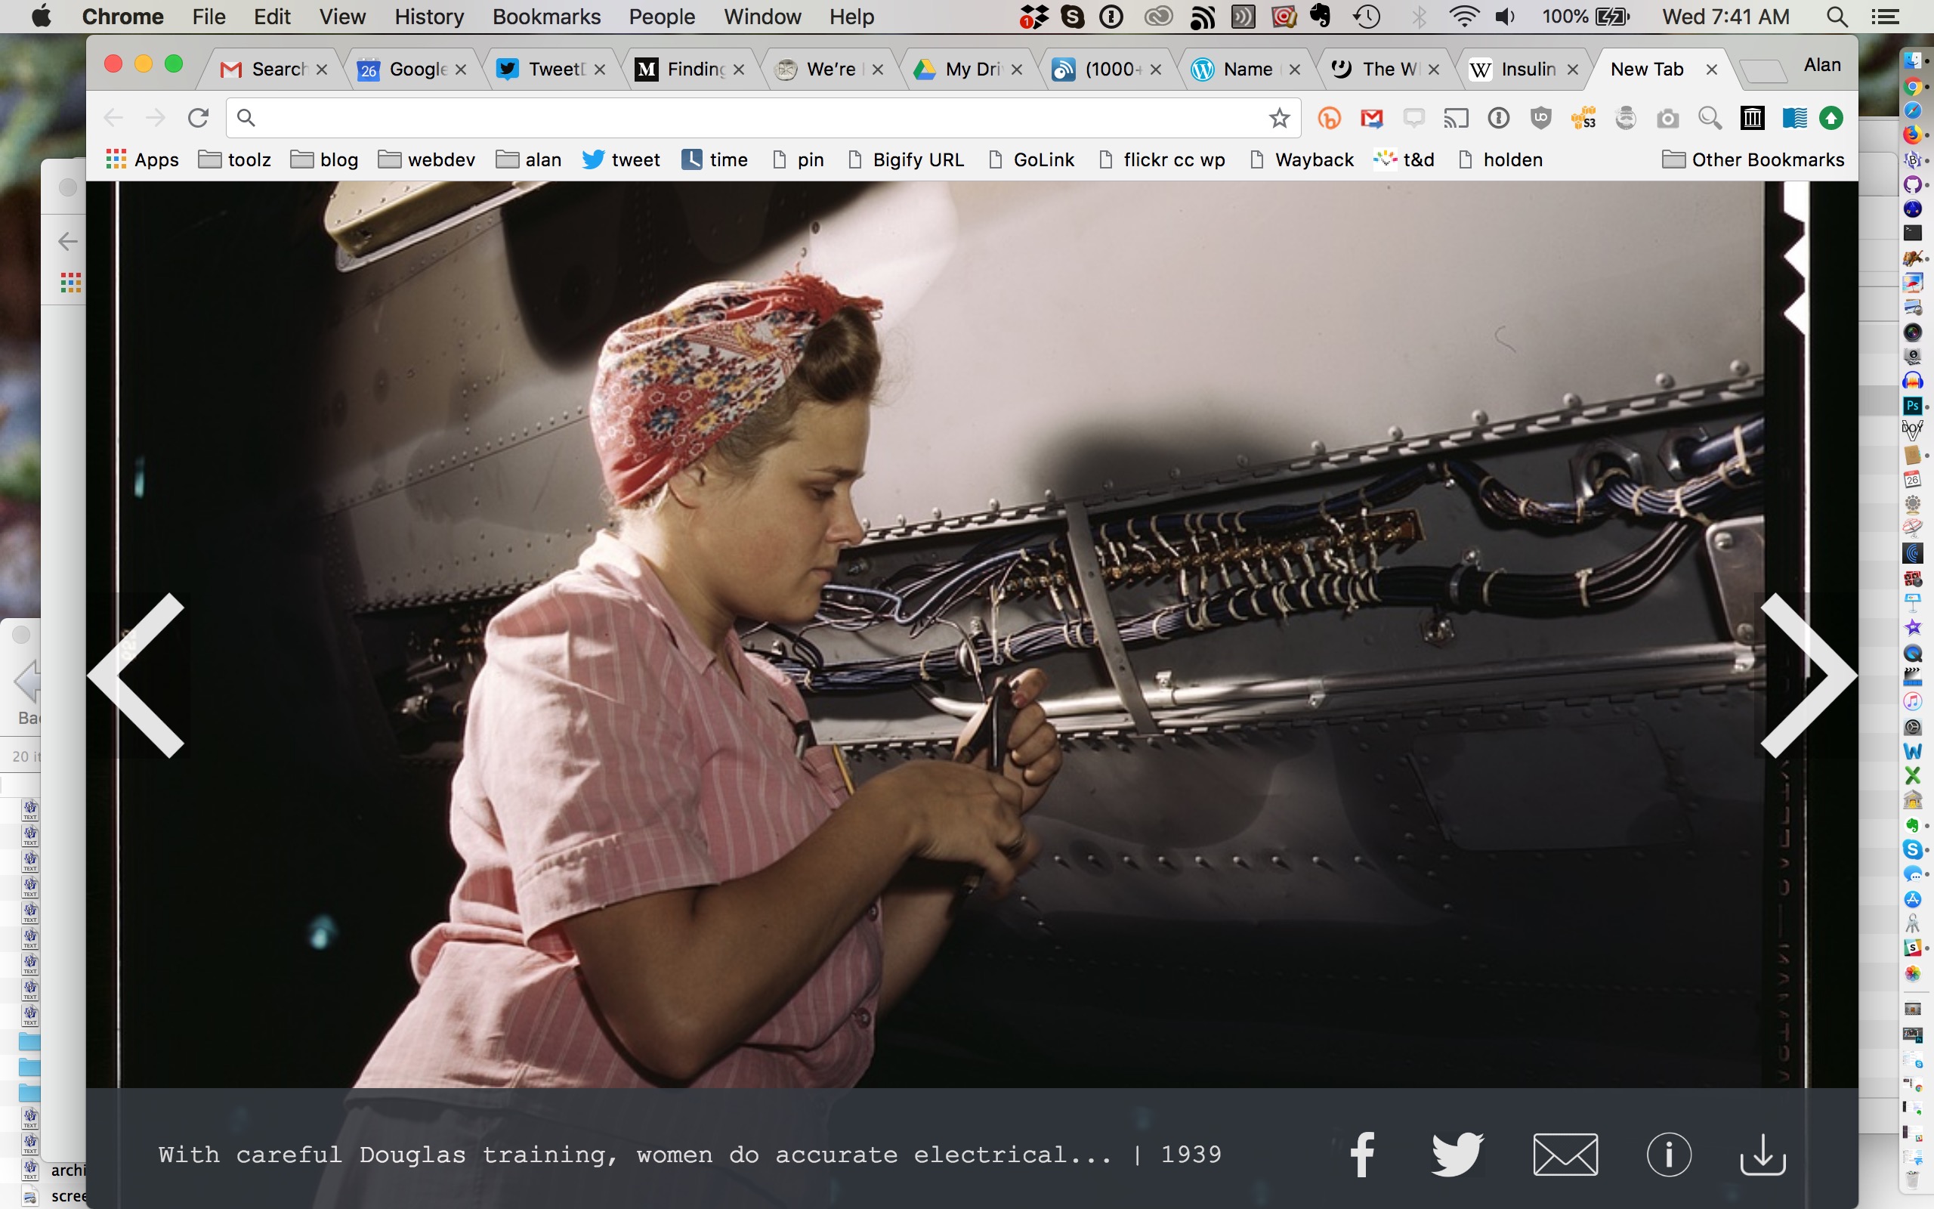Screen dimensions: 1934x1209
Task: Go to next photo with right chevron
Action: click(1808, 675)
